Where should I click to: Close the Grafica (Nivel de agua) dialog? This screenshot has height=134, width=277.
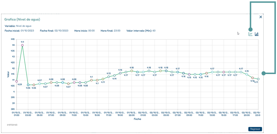(261, 17)
